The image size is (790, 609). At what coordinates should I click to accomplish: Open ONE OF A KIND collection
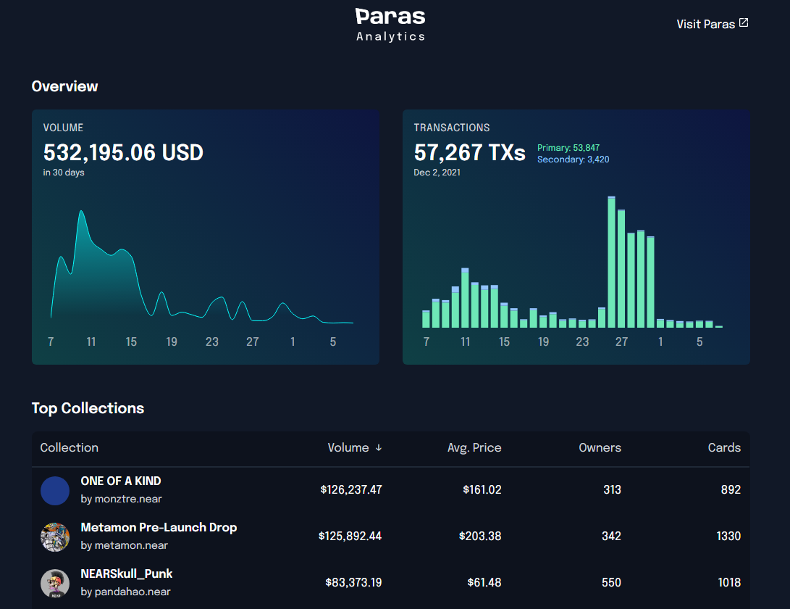click(x=121, y=481)
